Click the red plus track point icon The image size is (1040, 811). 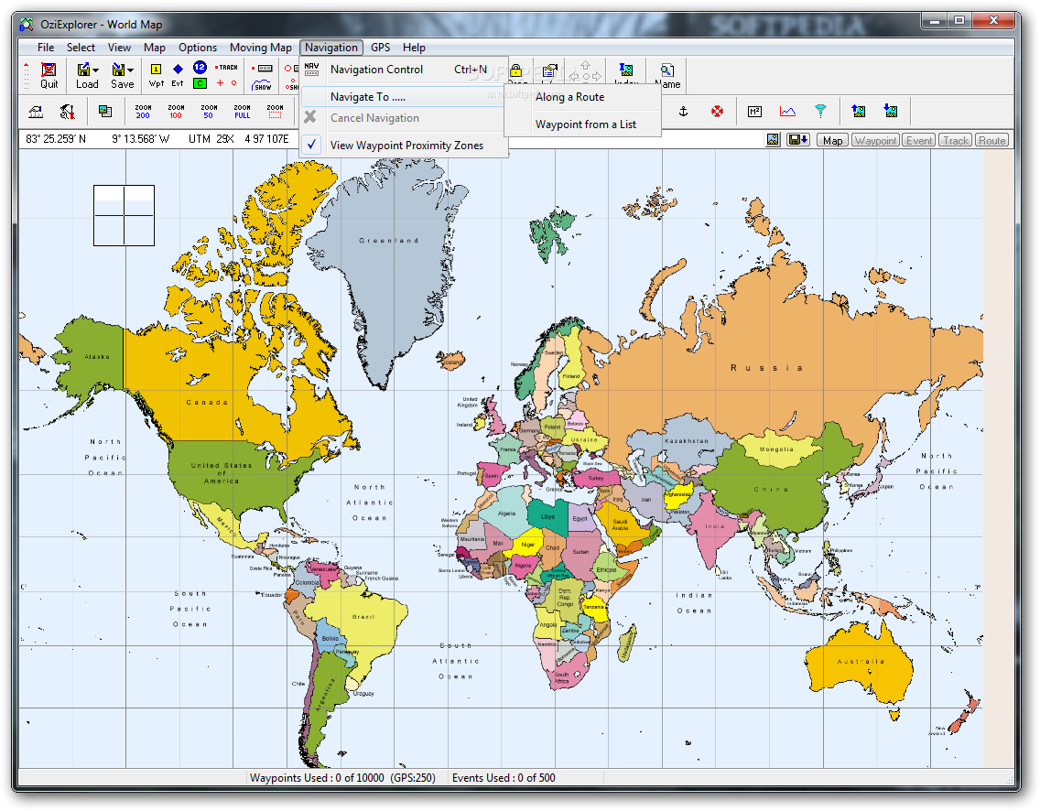221,83
